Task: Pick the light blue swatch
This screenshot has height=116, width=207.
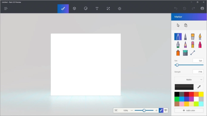Action: 182,99
